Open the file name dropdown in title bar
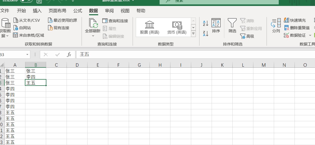The height and width of the screenshot is (145, 315). click(x=133, y=1)
